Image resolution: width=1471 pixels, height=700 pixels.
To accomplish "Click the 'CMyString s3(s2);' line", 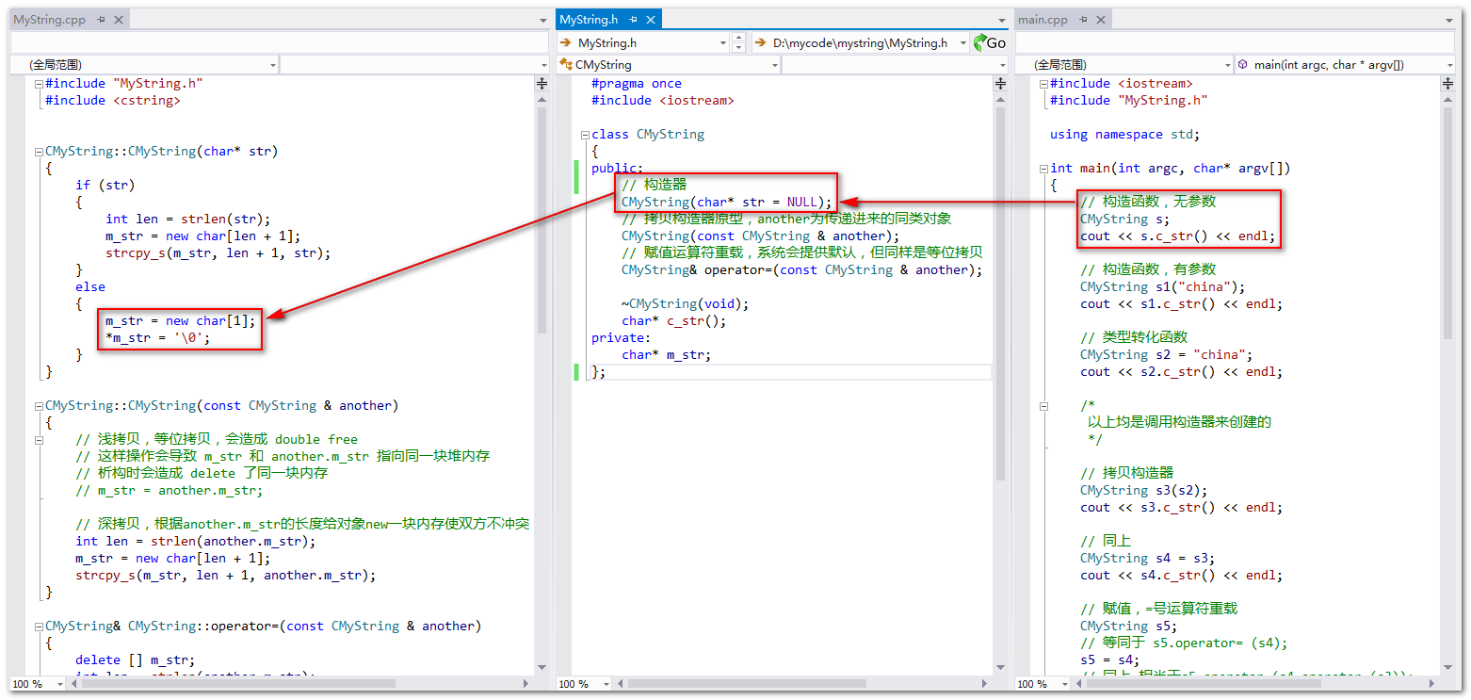I will tap(1143, 491).
